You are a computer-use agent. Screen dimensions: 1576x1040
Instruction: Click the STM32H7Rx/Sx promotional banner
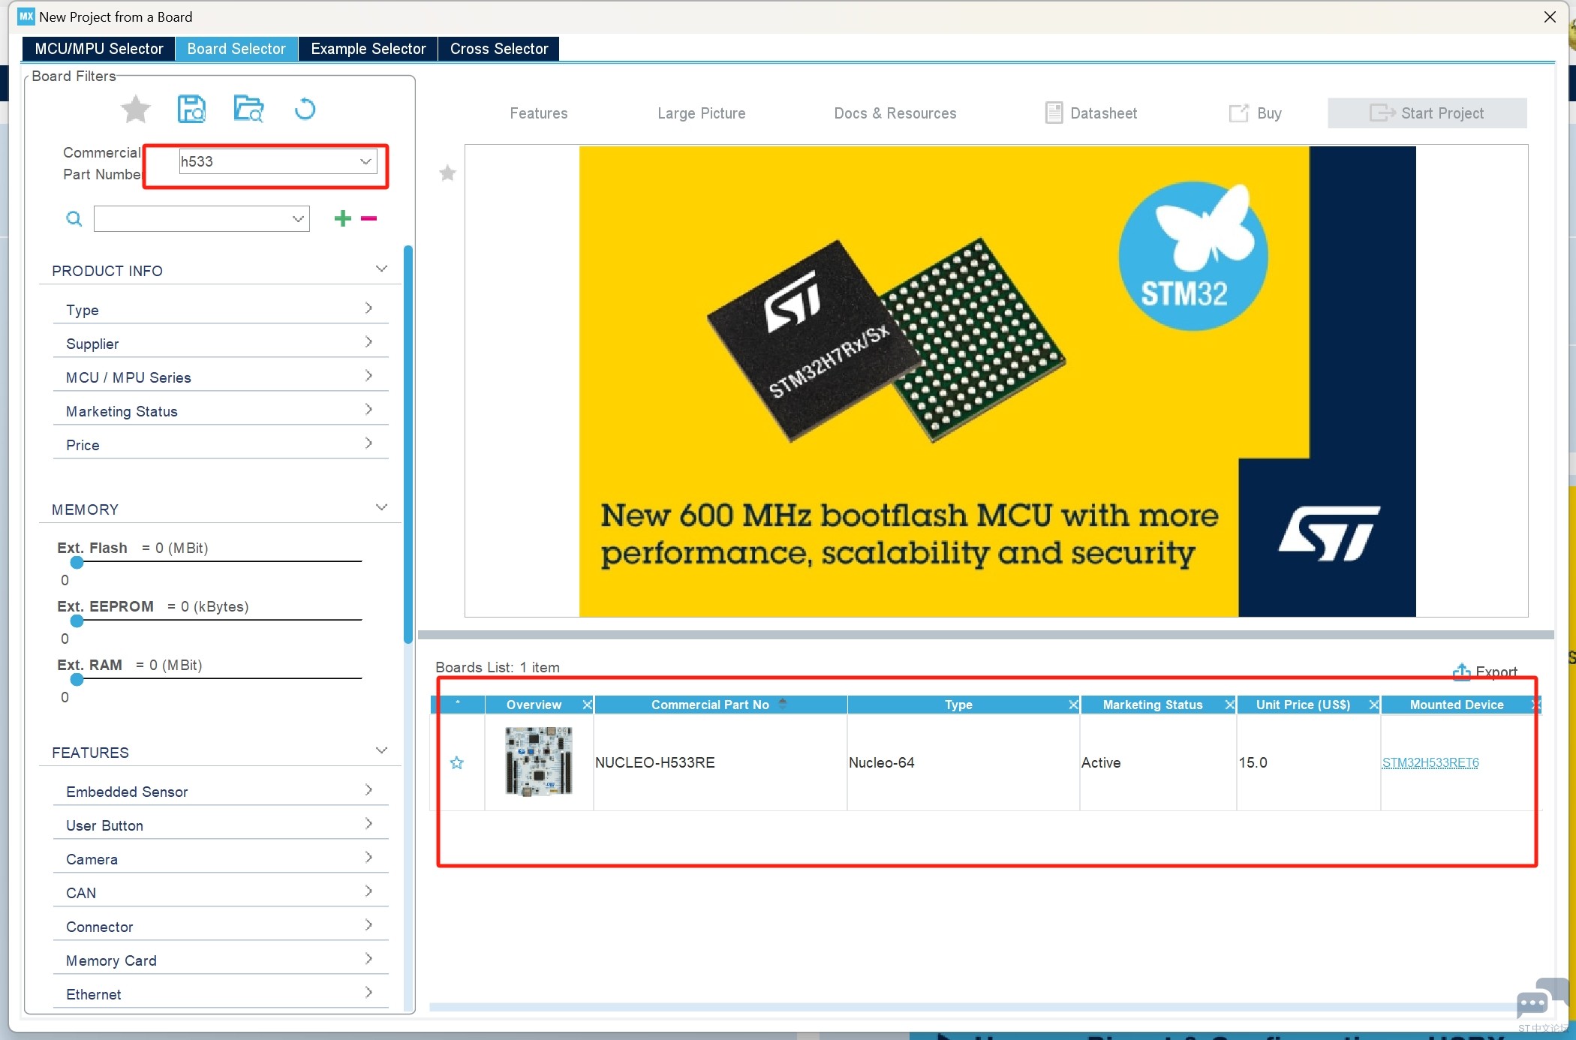tap(997, 381)
